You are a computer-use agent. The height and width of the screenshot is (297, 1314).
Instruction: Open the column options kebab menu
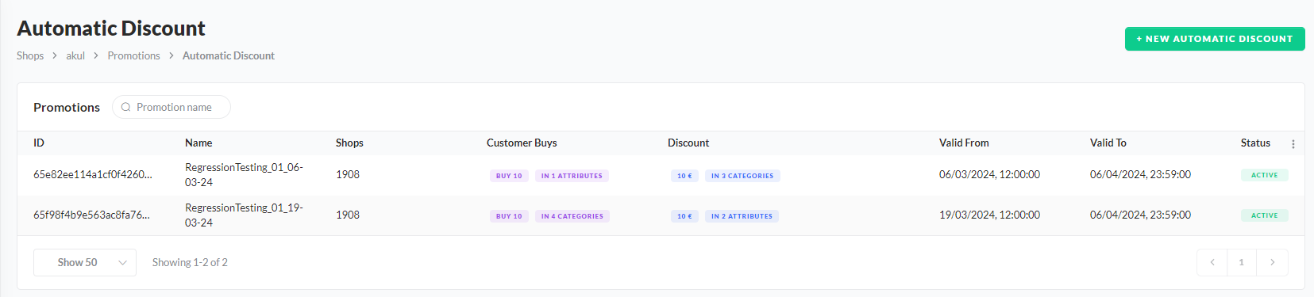[1293, 144]
